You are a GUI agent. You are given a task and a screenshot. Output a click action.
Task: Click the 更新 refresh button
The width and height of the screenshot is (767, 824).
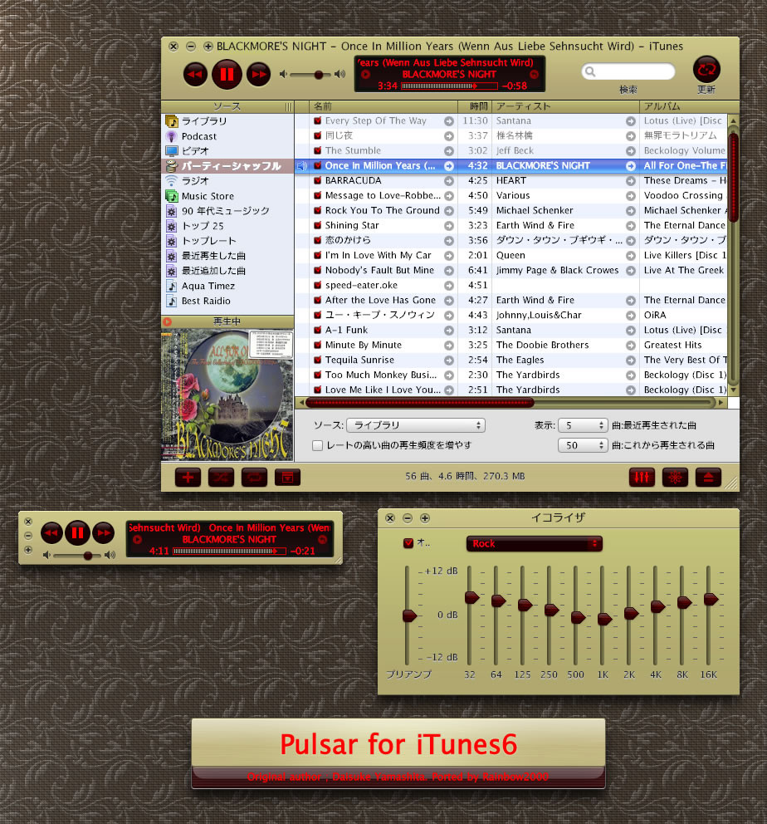706,70
